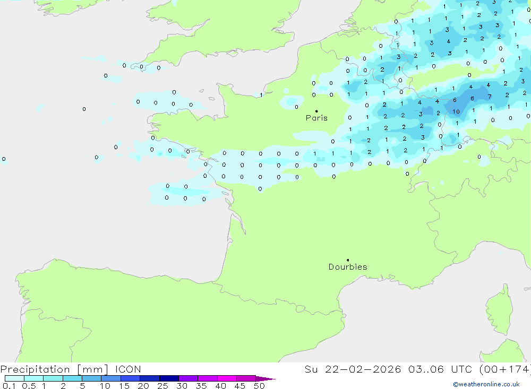Viewport: 531px width, 389px height.
Task: Click the map precipitation value '10'
Action: pyautogui.click(x=456, y=111)
